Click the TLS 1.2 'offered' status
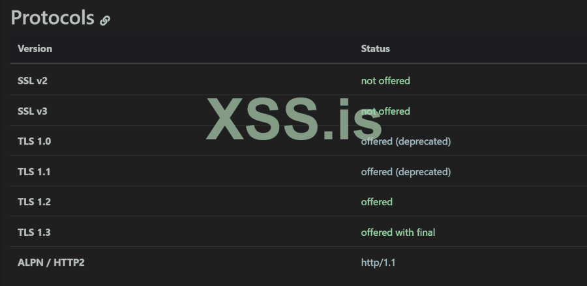Screen dimensions: 587x286 pos(377,202)
